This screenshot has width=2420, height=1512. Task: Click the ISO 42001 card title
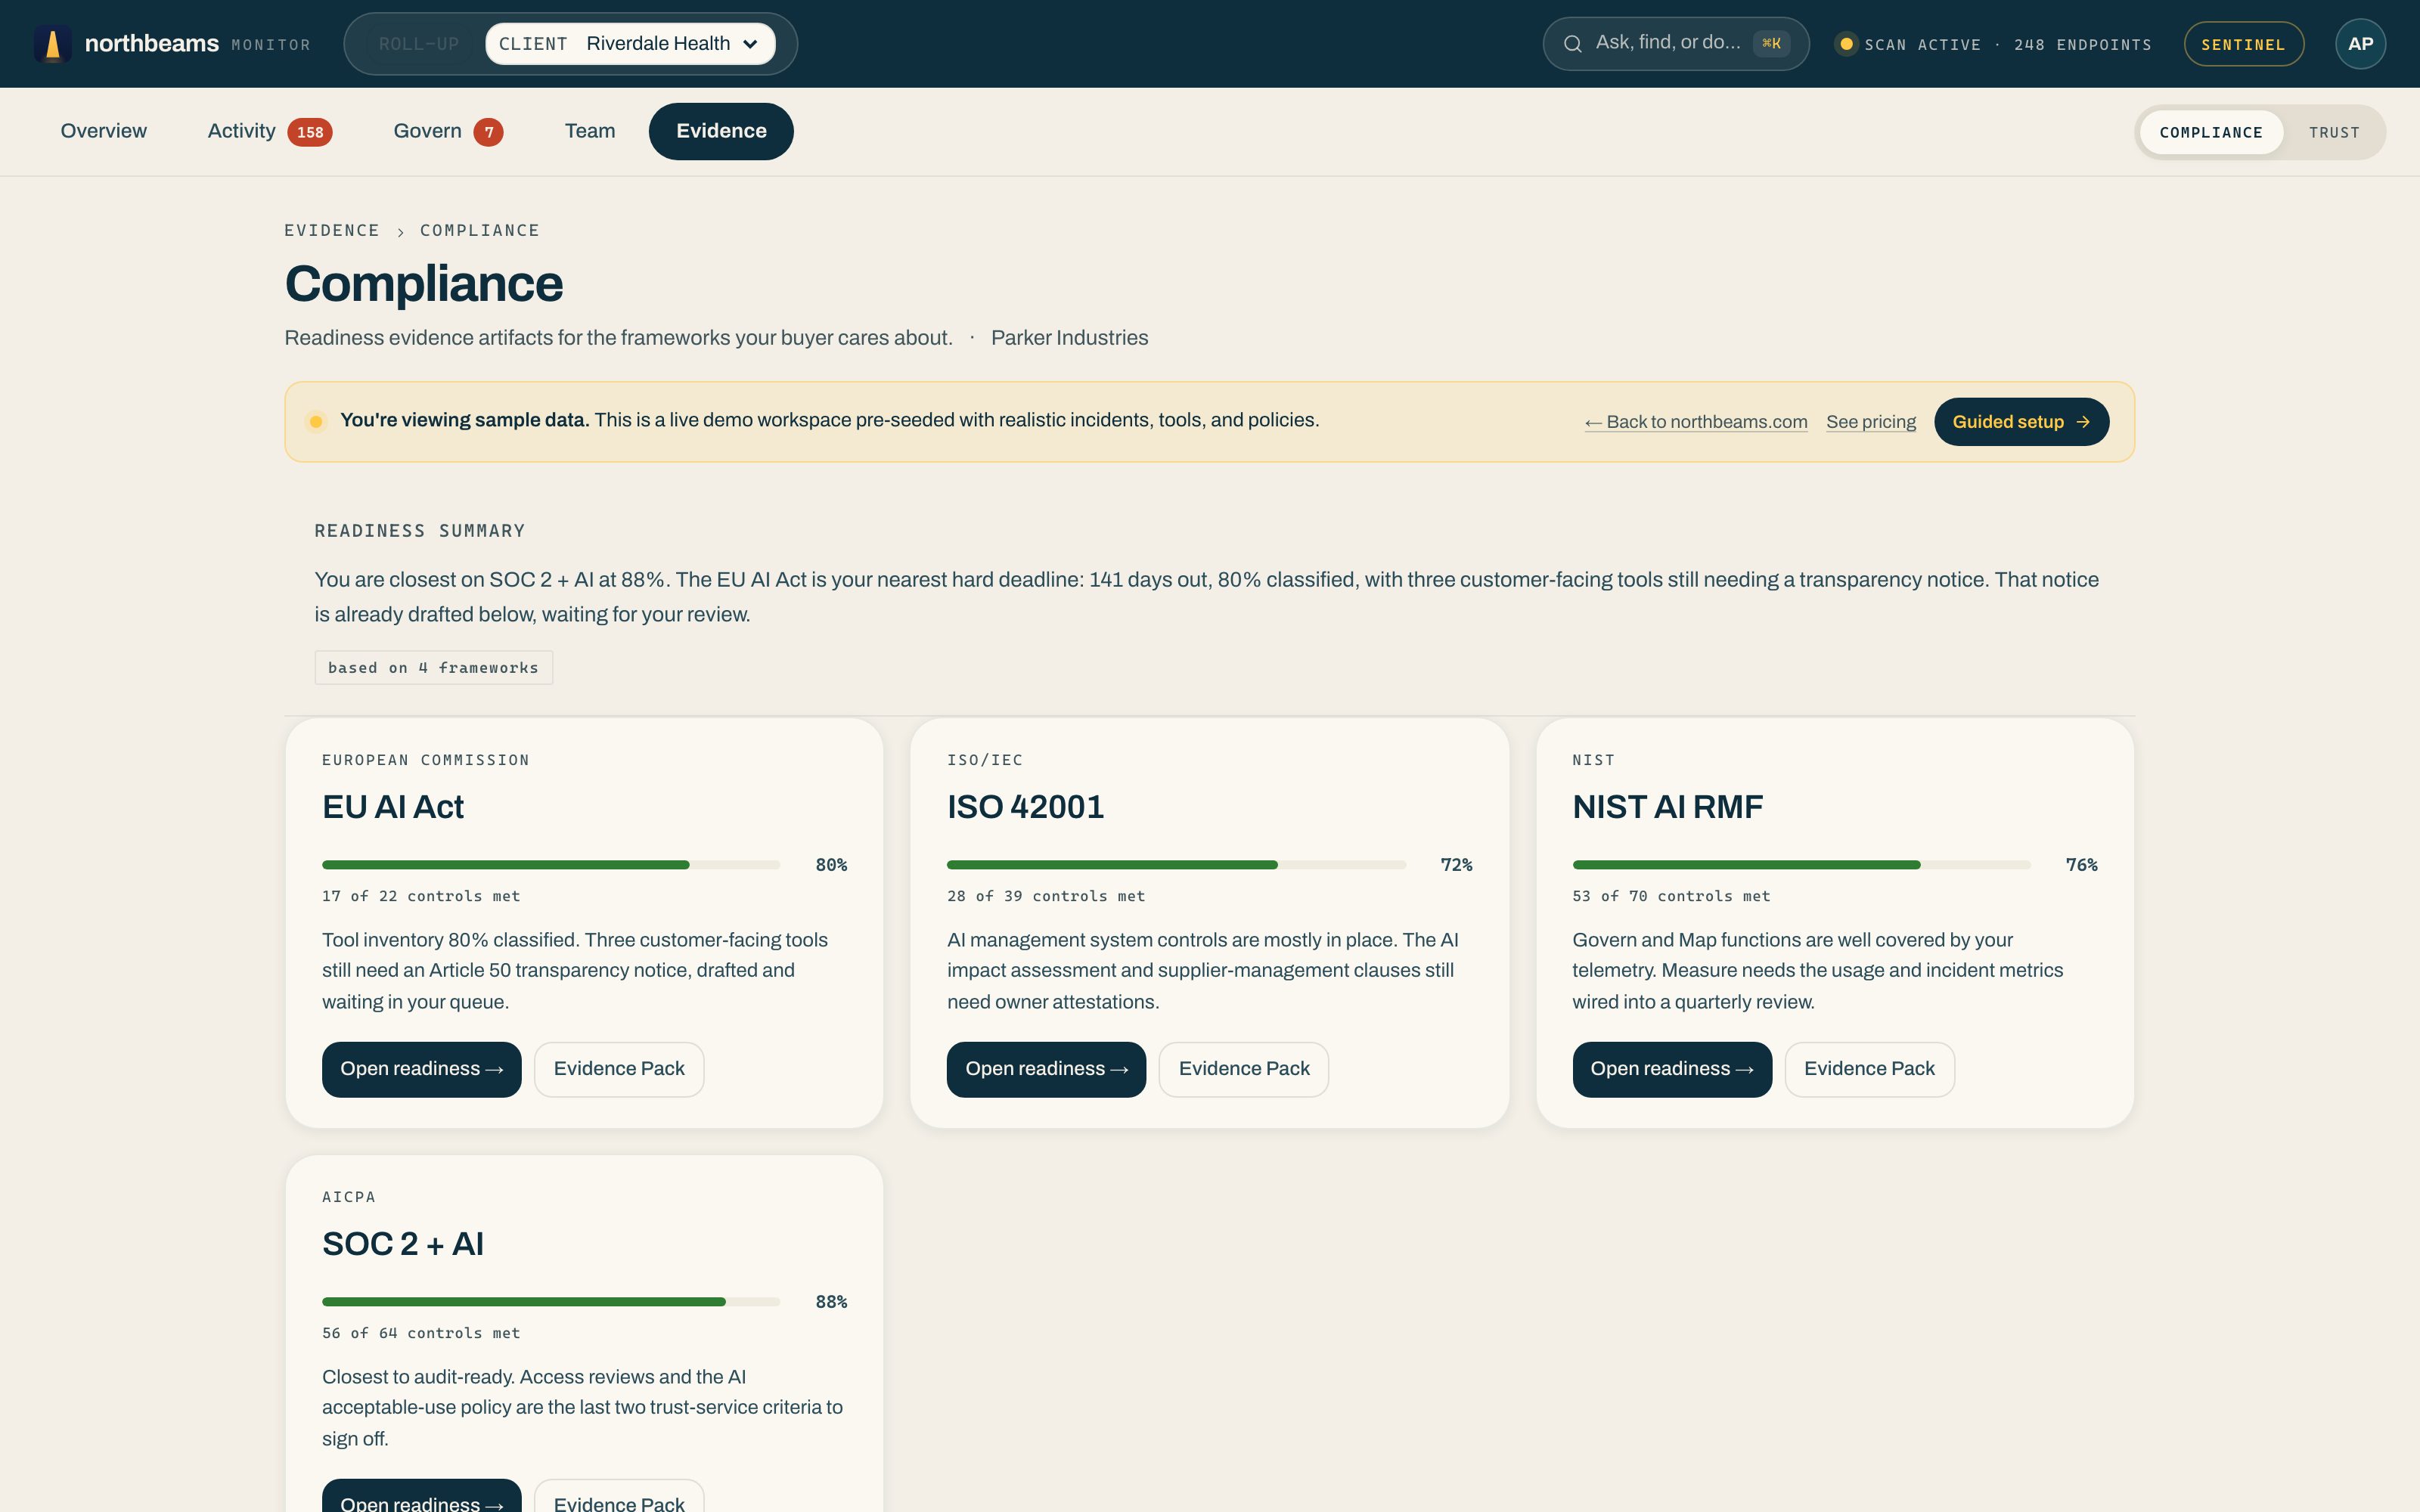(1026, 807)
